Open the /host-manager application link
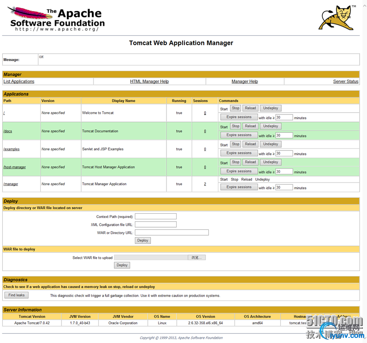Image resolution: width=367 pixels, height=343 pixels. click(x=15, y=167)
